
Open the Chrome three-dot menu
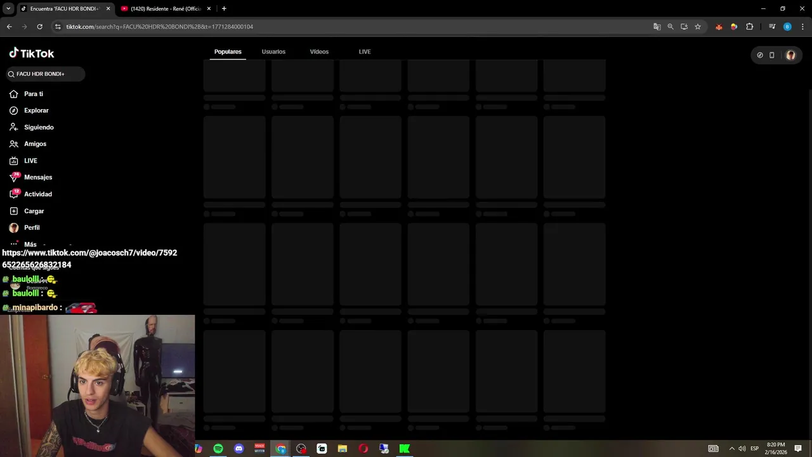[x=802, y=27]
